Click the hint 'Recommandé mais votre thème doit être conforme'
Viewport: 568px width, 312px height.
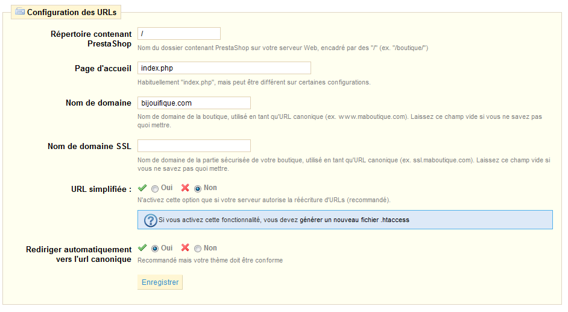[210, 260]
